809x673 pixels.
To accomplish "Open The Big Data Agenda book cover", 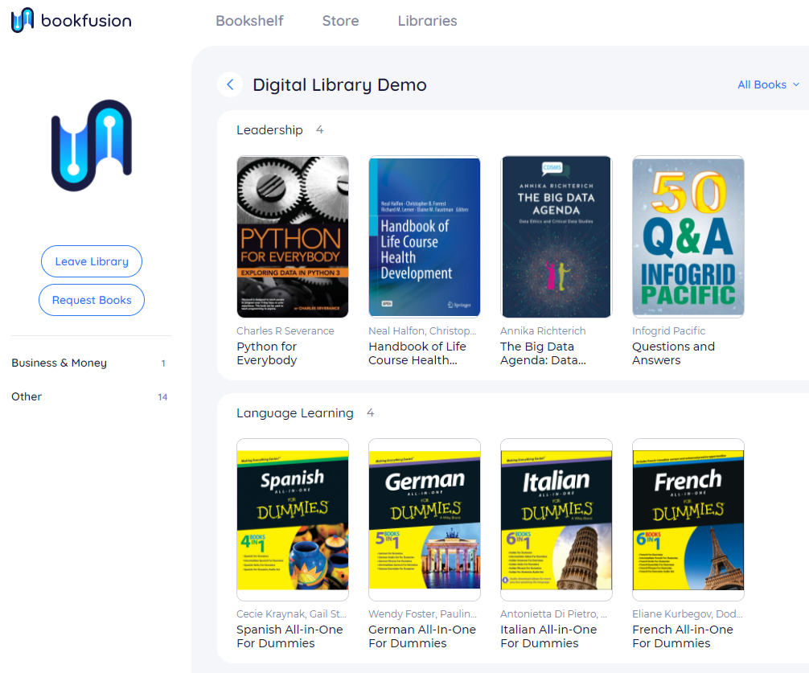I will (x=556, y=236).
